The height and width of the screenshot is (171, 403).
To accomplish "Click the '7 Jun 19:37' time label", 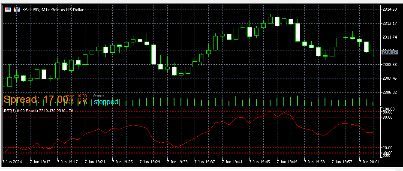I will pos(205,162).
